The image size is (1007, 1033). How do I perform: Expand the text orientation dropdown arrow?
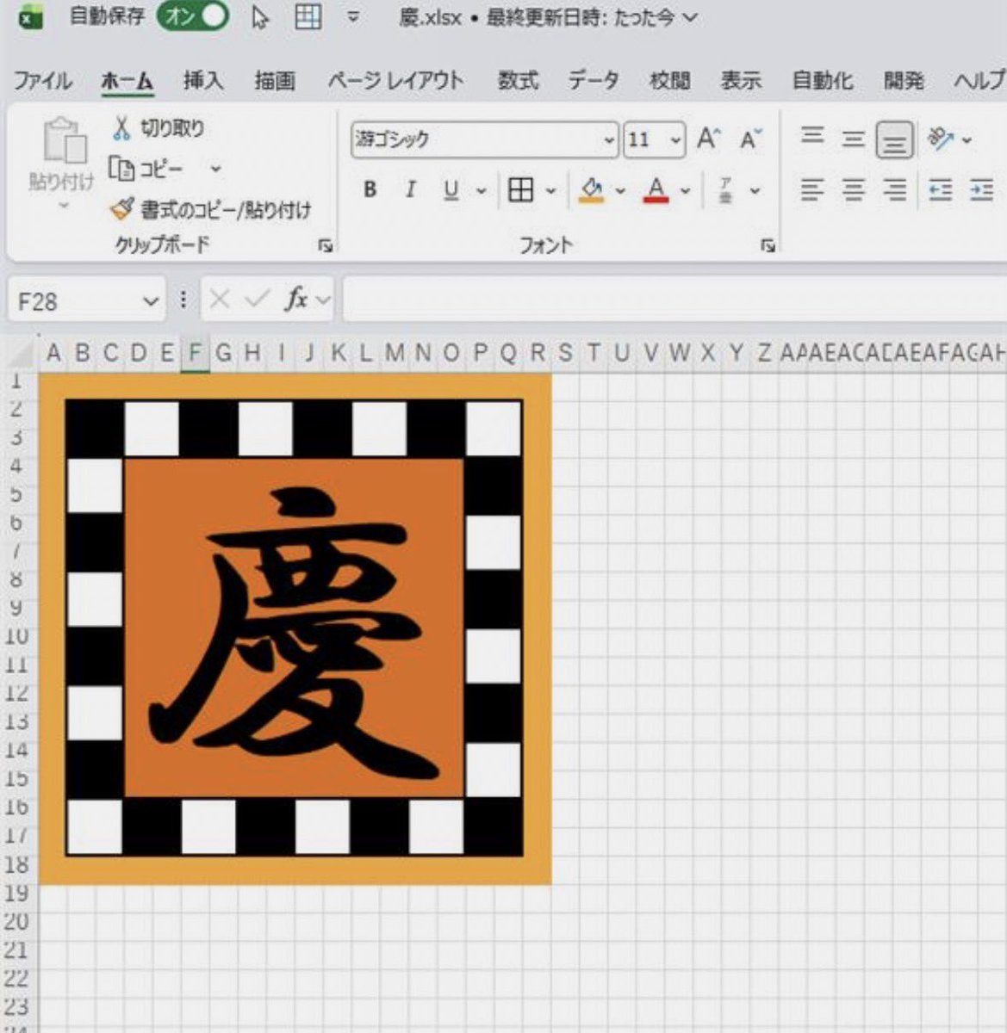[x=966, y=139]
